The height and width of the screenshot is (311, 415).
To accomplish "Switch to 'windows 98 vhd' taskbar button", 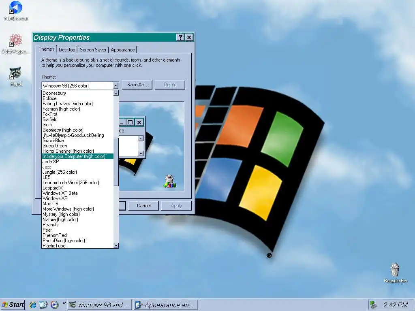I will click(x=100, y=305).
